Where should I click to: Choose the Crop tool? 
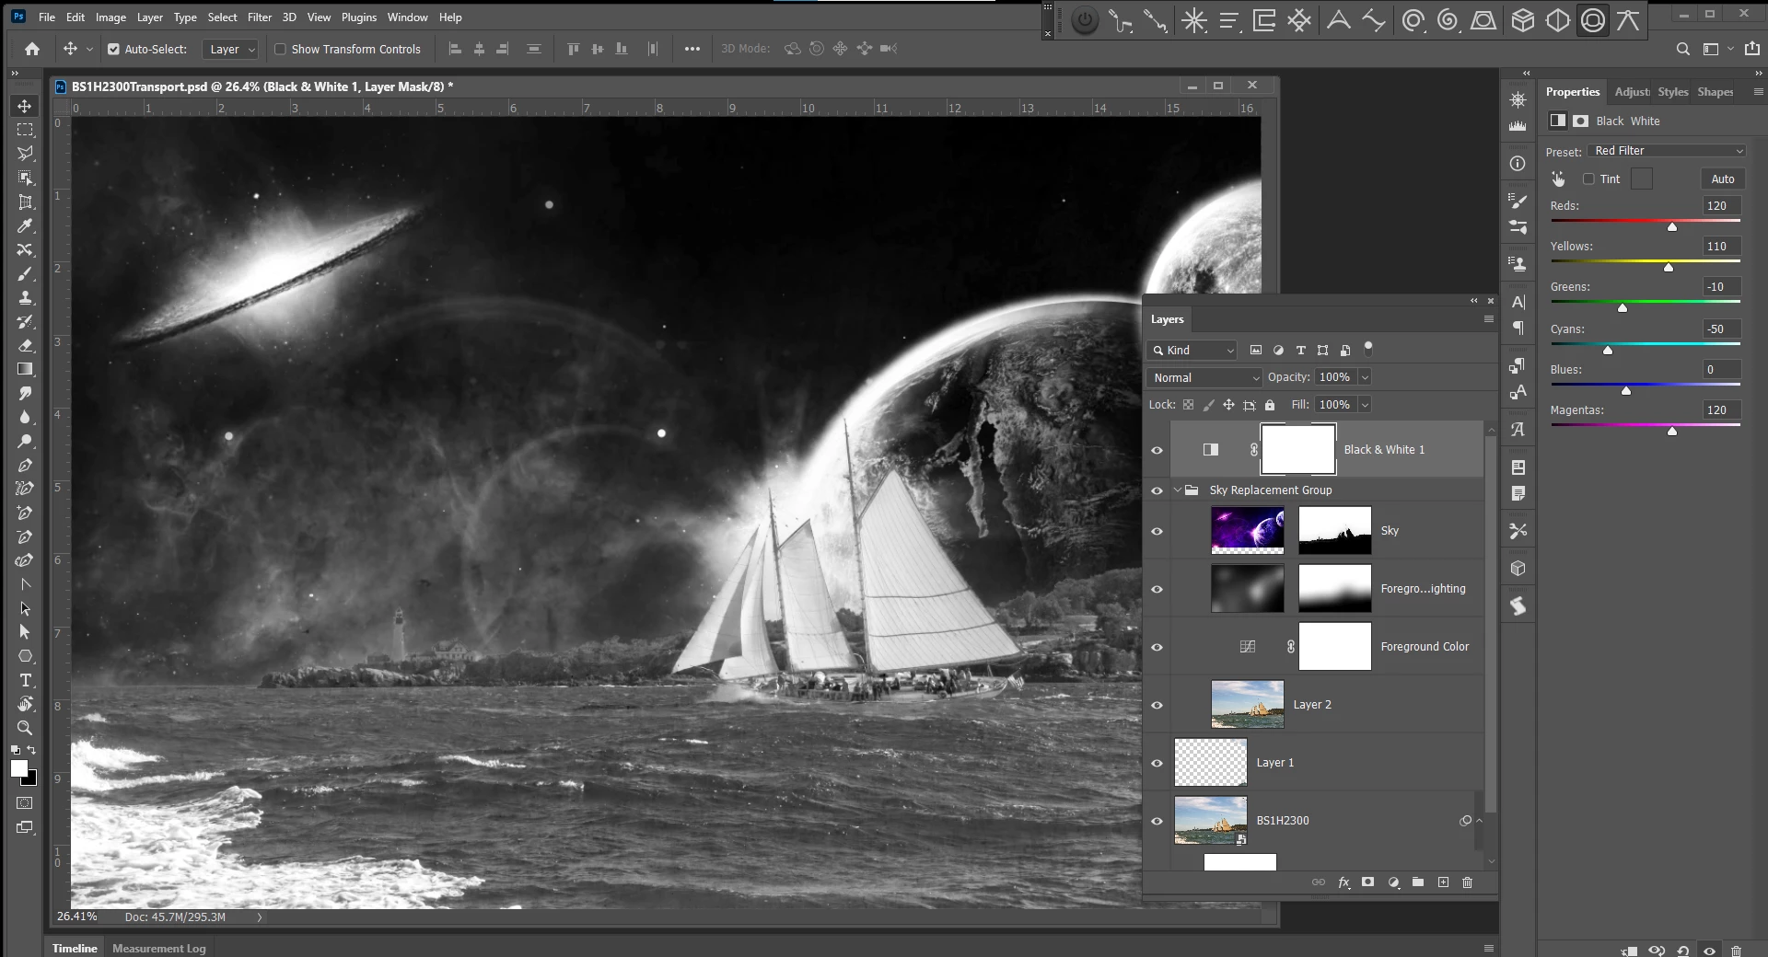[x=25, y=202]
